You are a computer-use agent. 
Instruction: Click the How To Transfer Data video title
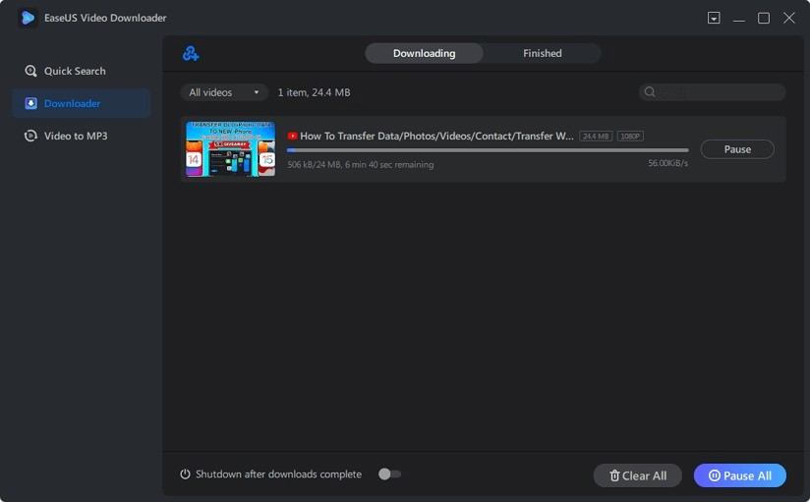click(436, 136)
